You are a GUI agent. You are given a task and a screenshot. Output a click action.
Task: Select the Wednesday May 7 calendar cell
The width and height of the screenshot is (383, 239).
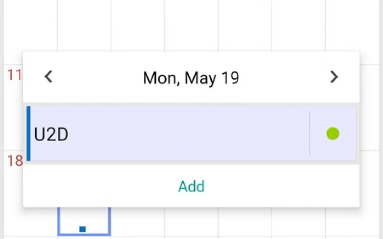(191, 25)
